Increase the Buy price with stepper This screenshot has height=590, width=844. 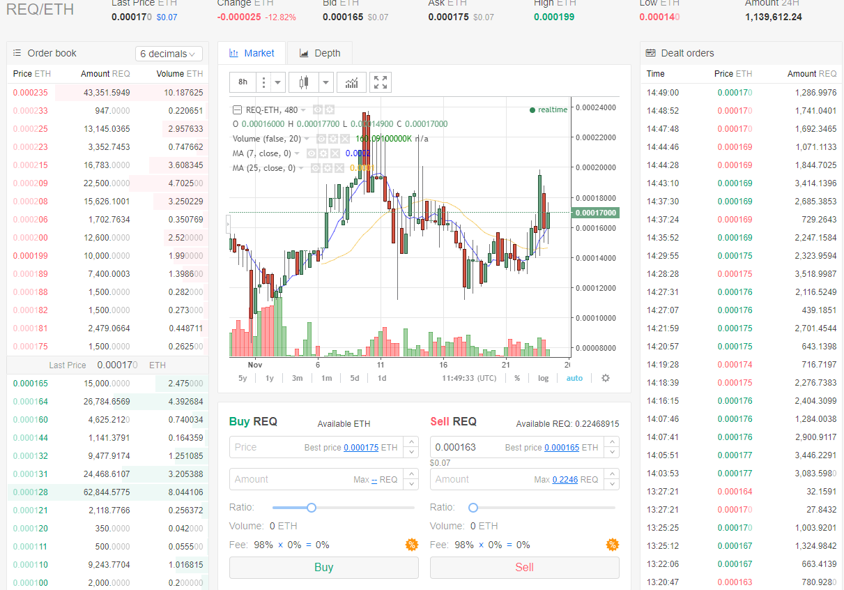(411, 442)
